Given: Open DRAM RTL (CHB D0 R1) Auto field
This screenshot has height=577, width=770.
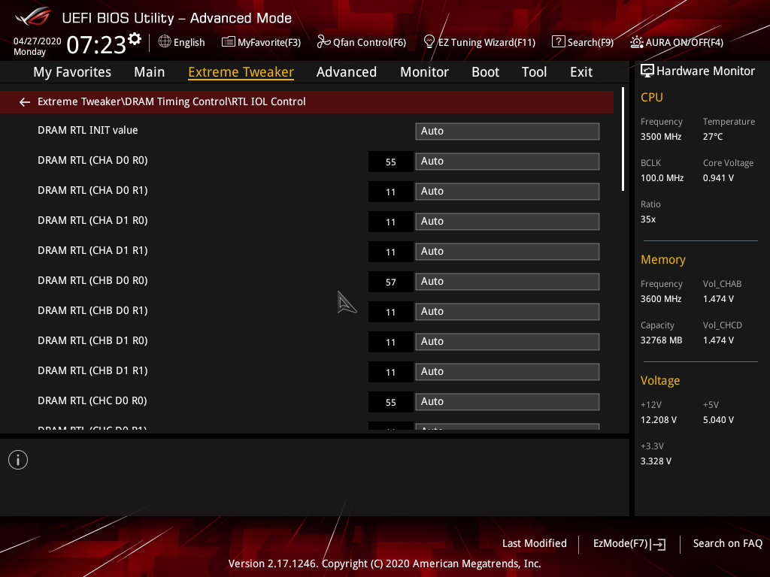Looking at the screenshot, I should click(x=508, y=311).
